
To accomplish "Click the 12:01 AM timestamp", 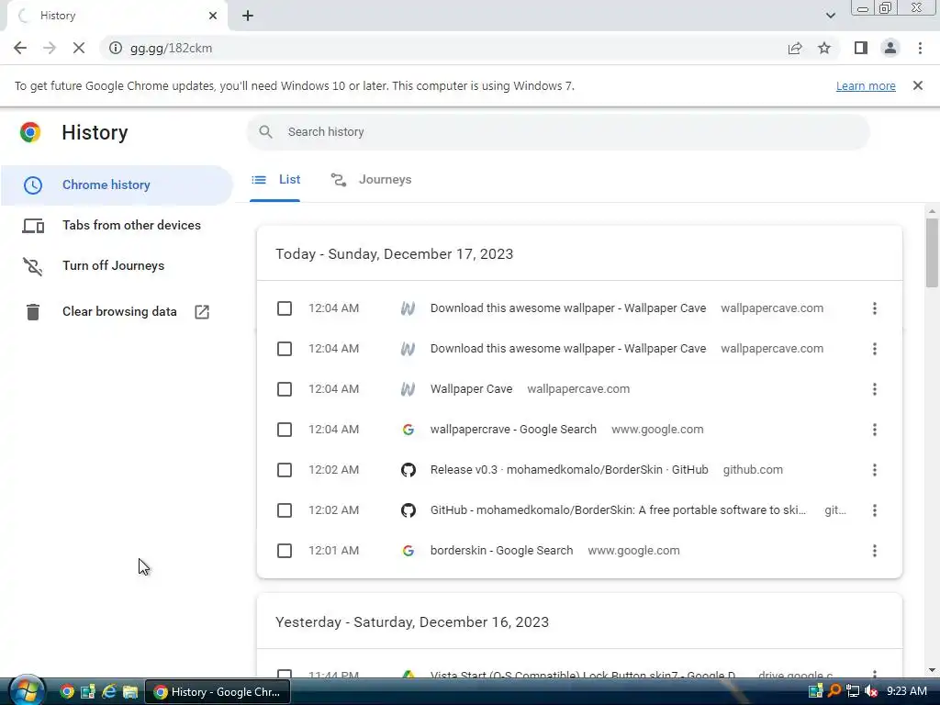I will [x=334, y=551].
